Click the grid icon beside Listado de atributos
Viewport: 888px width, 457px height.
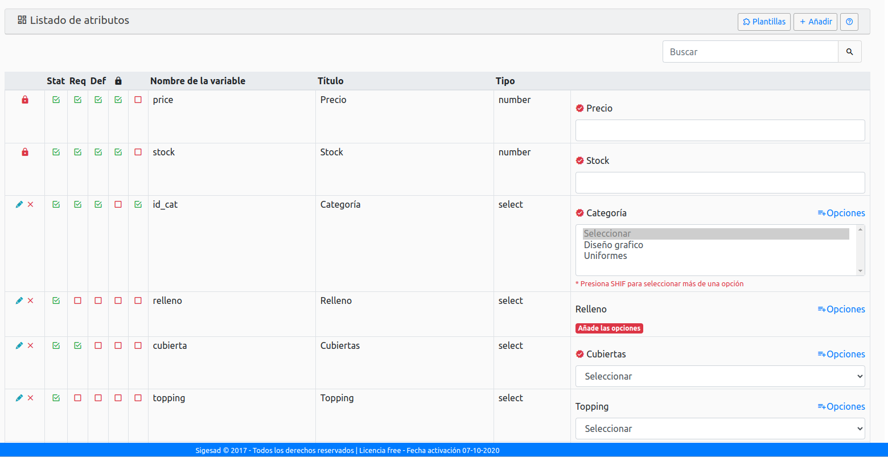(22, 20)
